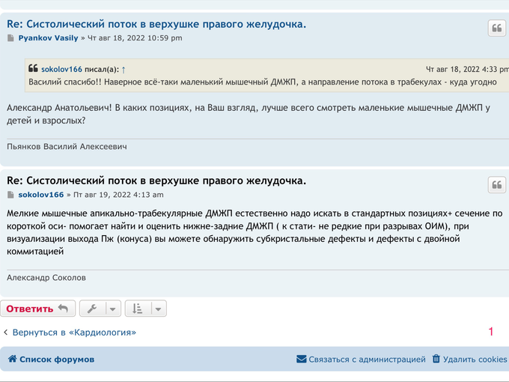Click timestamp Пт авг 19, 2022 4:13 am
The width and height of the screenshot is (509, 382).
(x=118, y=195)
